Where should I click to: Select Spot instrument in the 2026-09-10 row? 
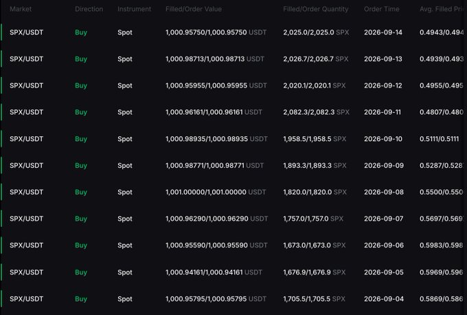(125, 139)
